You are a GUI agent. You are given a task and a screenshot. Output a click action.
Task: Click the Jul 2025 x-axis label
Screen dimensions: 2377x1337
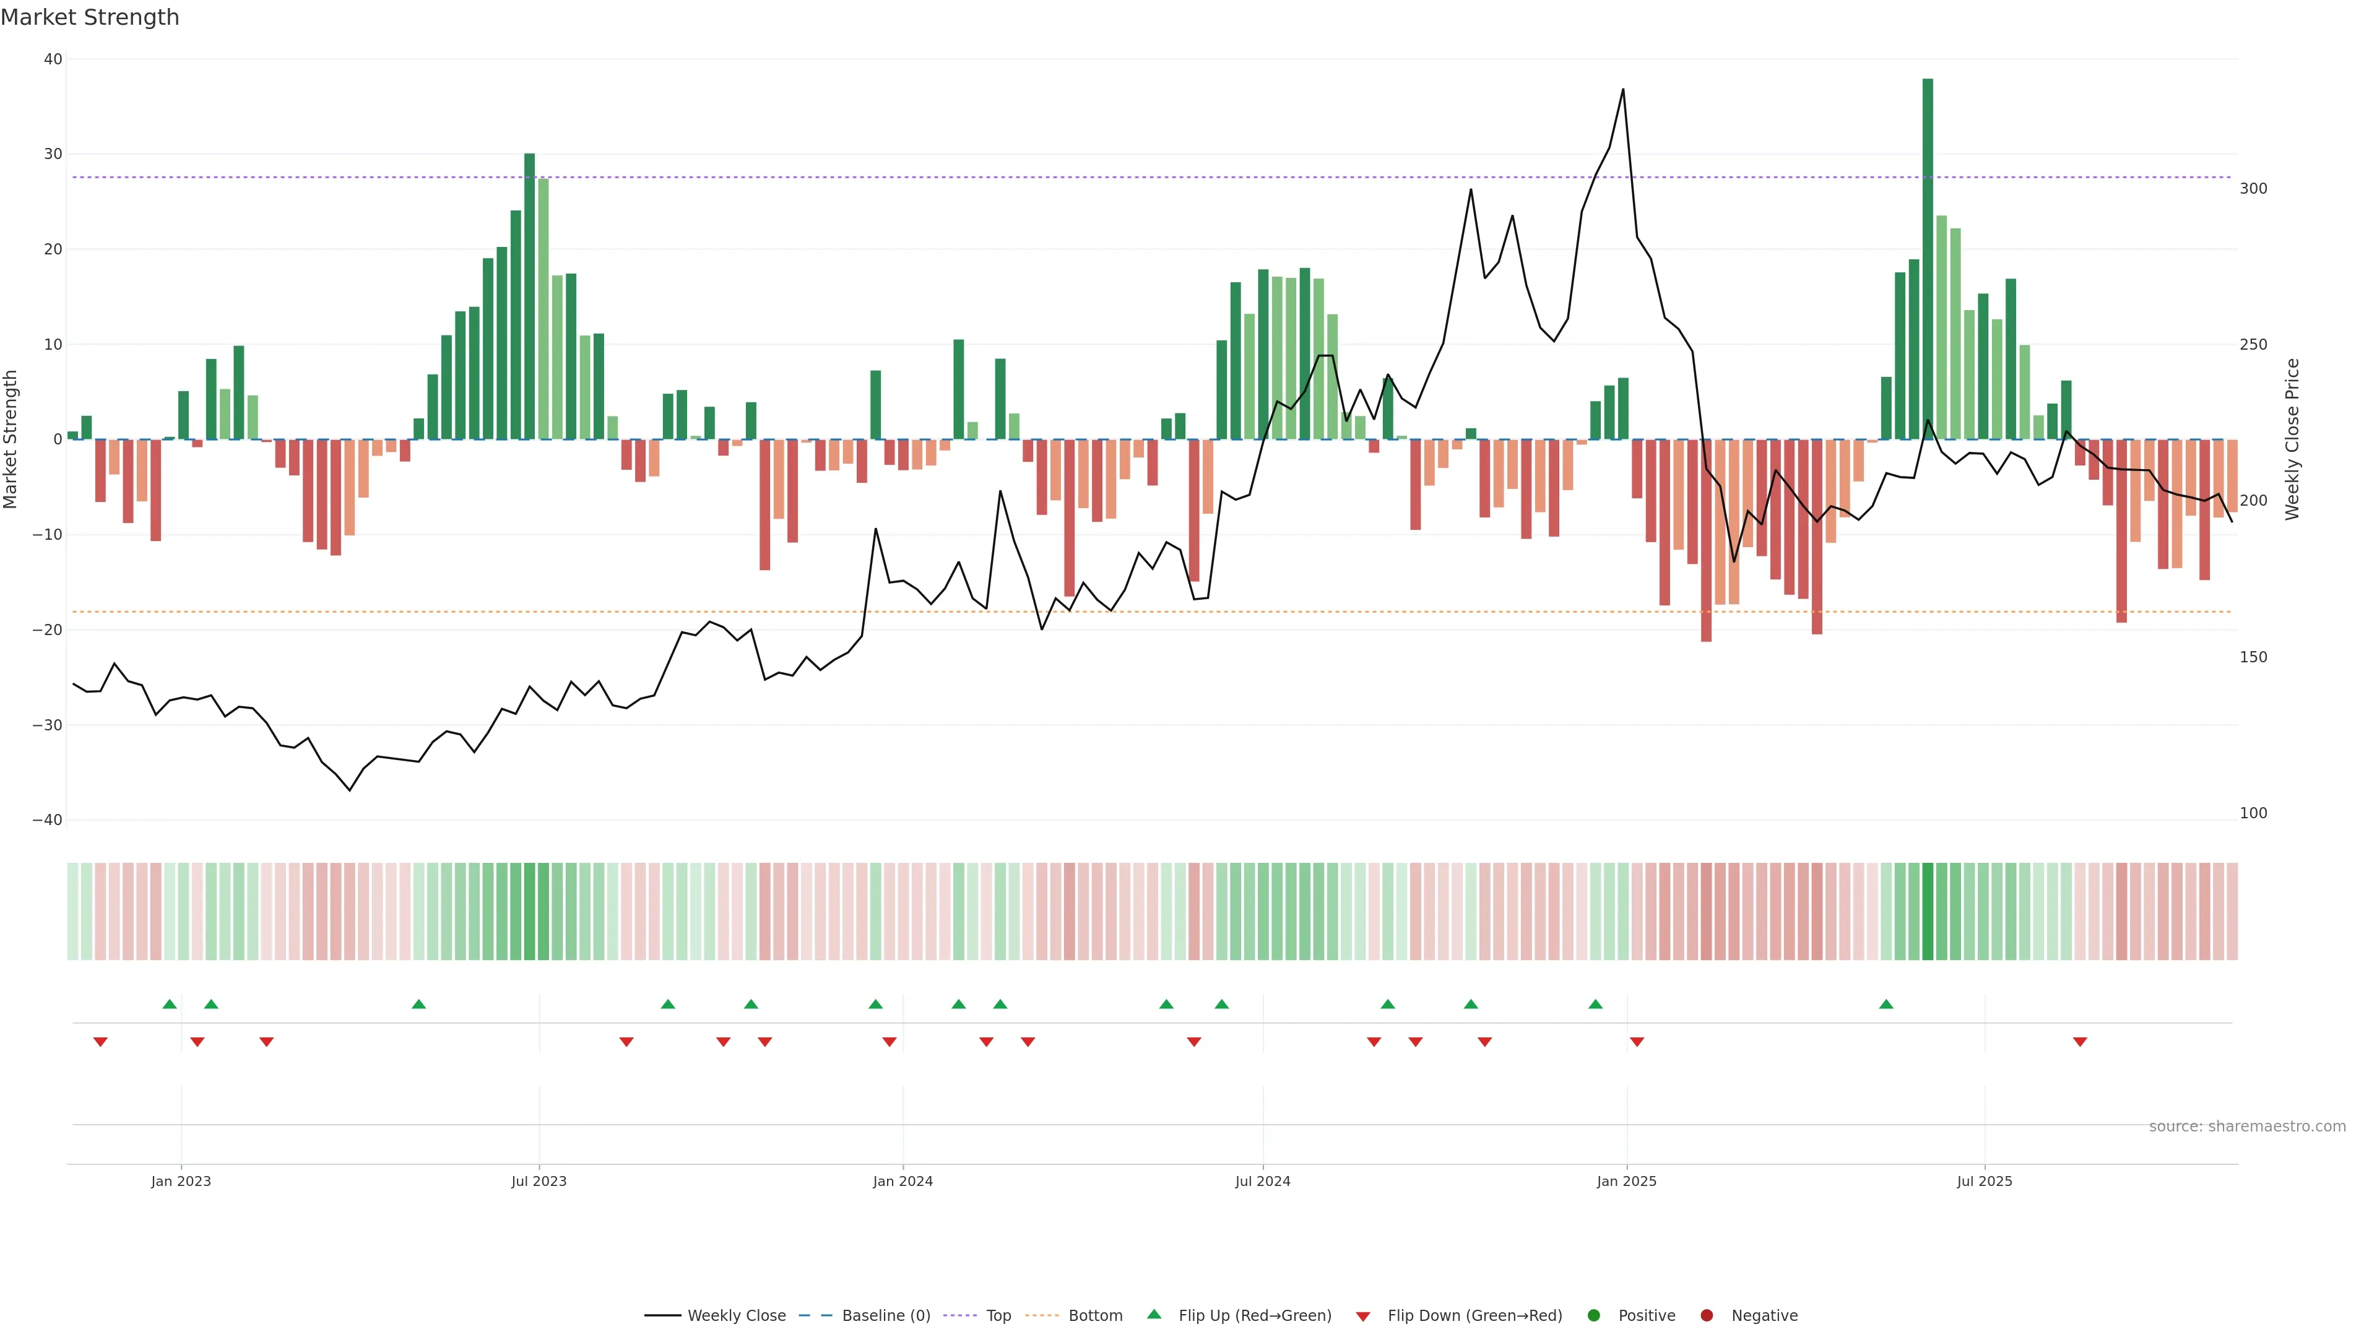coord(1984,1181)
